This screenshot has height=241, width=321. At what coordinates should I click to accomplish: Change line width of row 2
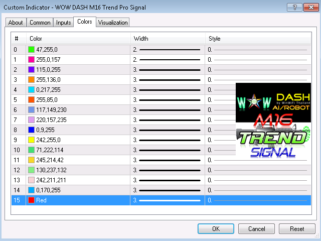tap(168, 70)
